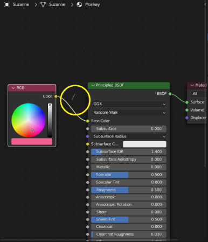Viewport: 208px width, 242px height.
Task: Click the Clearcoat Roughness input socket
Action: (x=88, y=234)
